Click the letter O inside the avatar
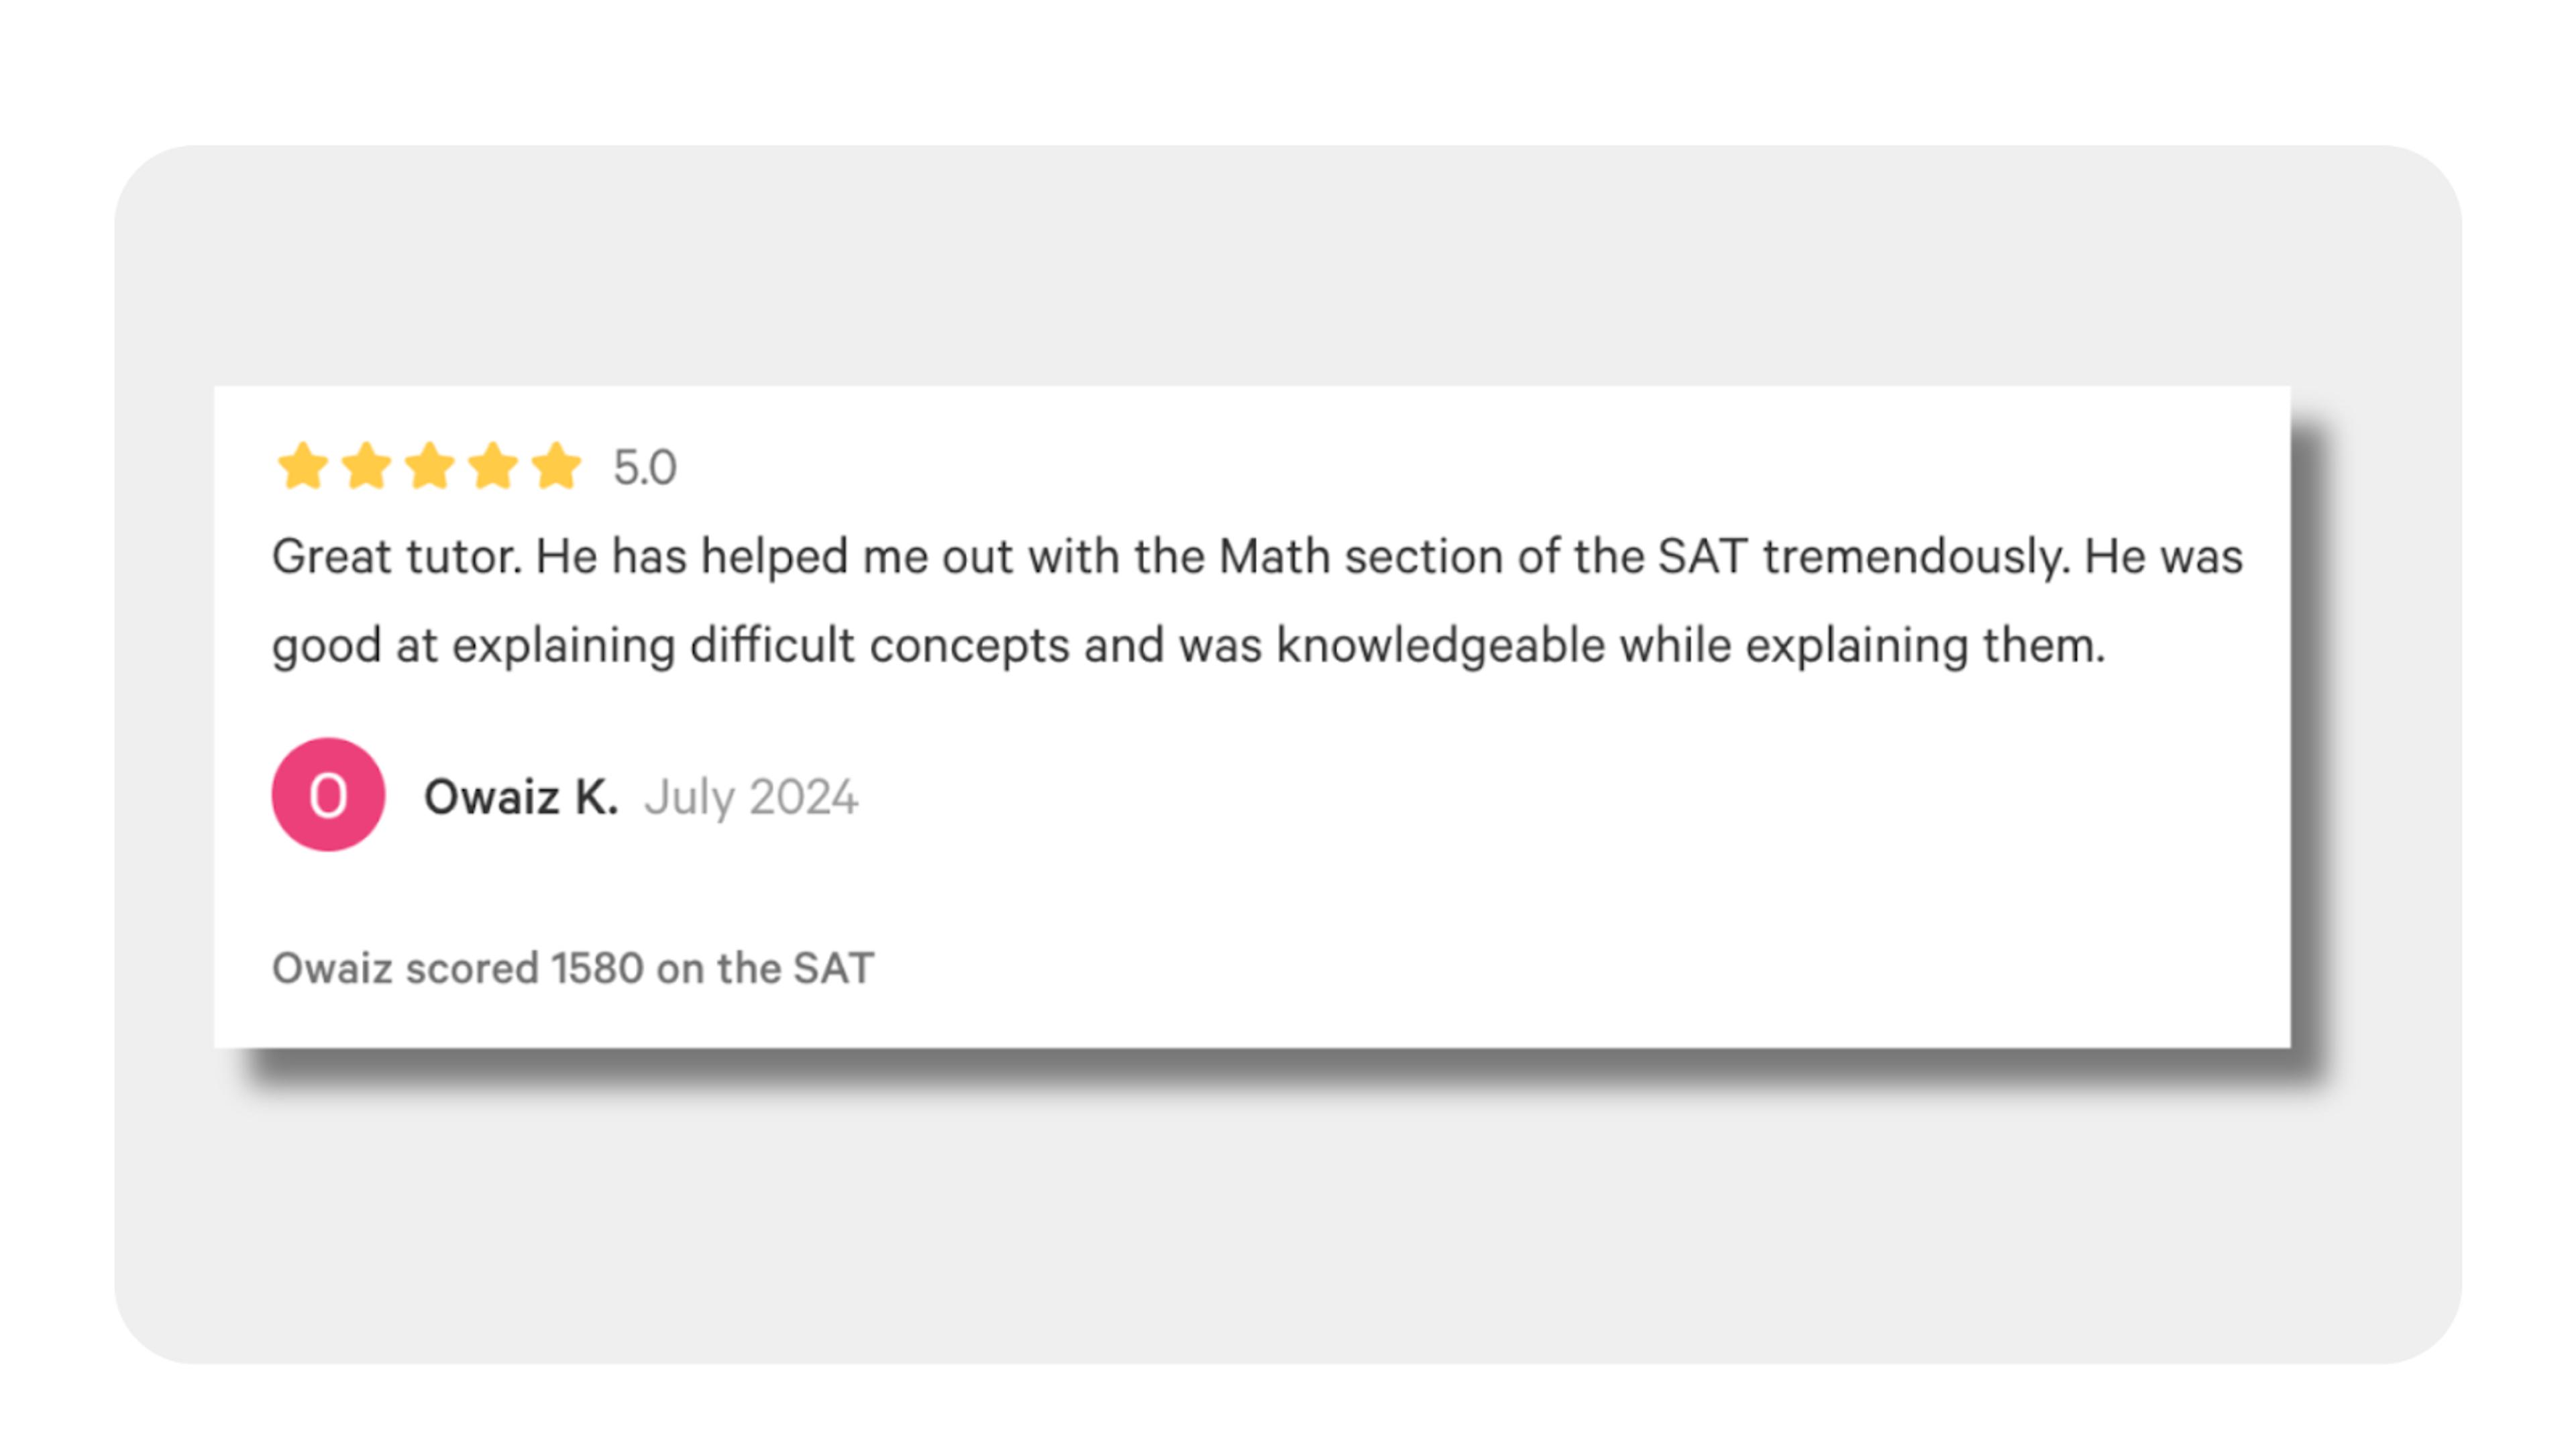Image resolution: width=2576 pixels, height=1449 pixels. [x=328, y=796]
